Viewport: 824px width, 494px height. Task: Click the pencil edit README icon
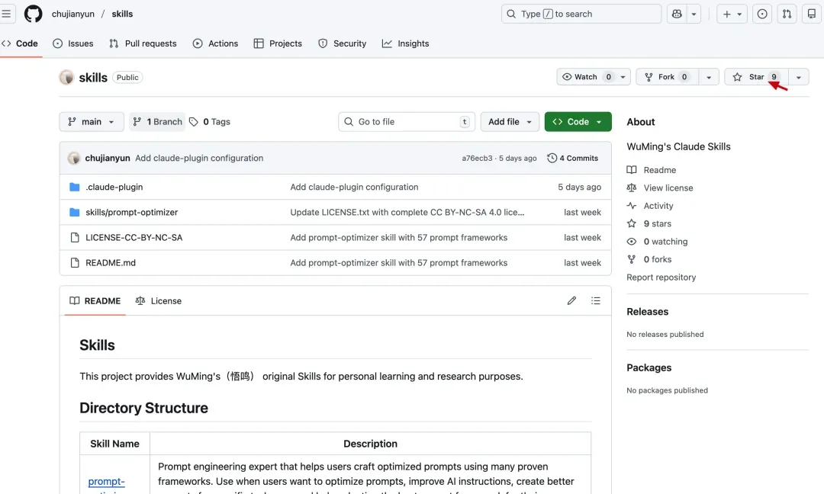[571, 301]
